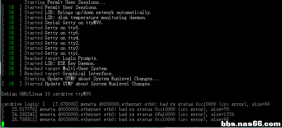Click the disk temperature monitoring daemon line

pyautogui.click(x=85, y=18)
